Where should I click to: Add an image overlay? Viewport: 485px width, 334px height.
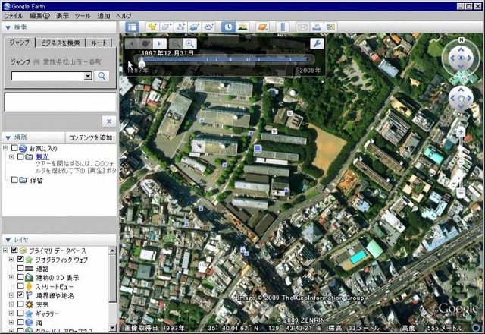pyautogui.click(x=195, y=27)
